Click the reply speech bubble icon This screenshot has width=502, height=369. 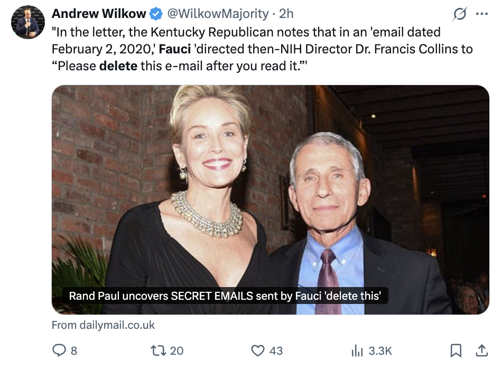point(58,350)
